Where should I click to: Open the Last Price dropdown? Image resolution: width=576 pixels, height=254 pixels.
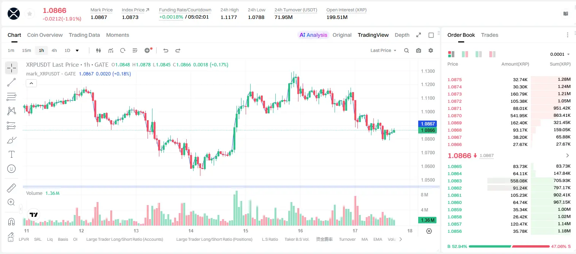(x=383, y=50)
